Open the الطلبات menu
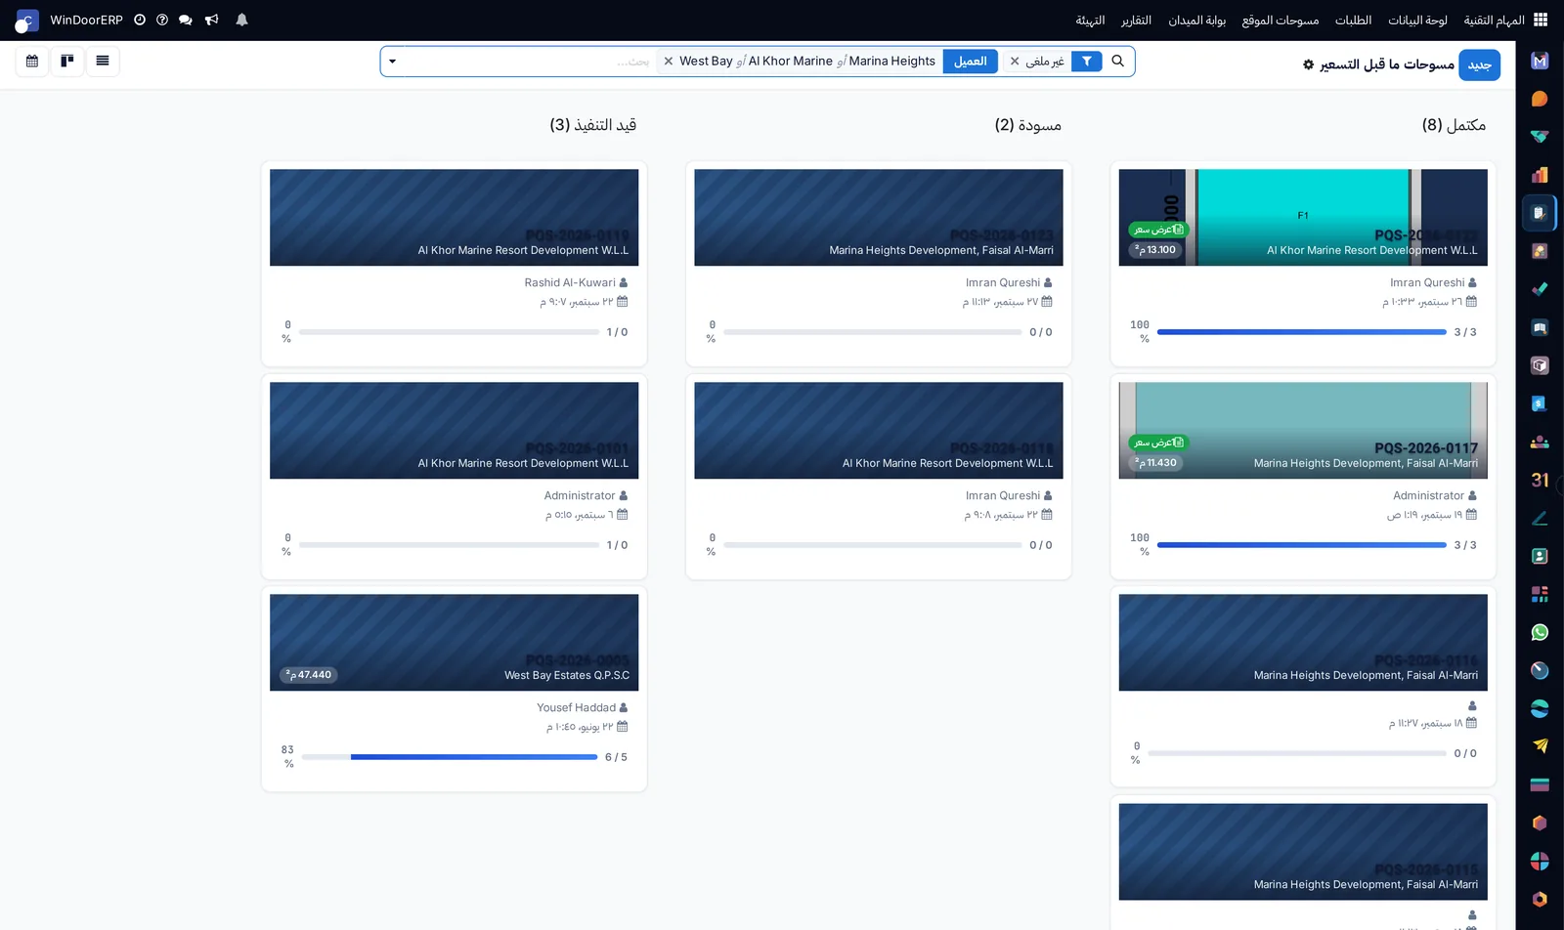The image size is (1564, 930). [1354, 20]
